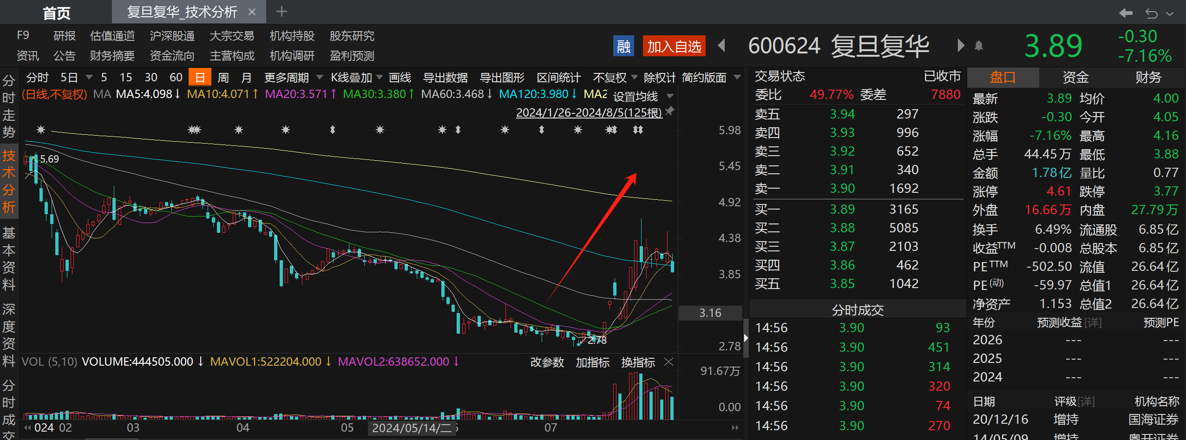Image resolution: width=1186 pixels, height=440 pixels.
Task: Open the F9 menu item
Action: point(23,35)
